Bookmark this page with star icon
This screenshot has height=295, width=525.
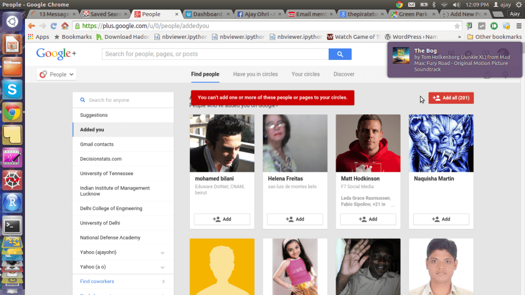point(457,26)
